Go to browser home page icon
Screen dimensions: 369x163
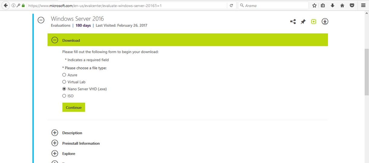click(x=342, y=5)
